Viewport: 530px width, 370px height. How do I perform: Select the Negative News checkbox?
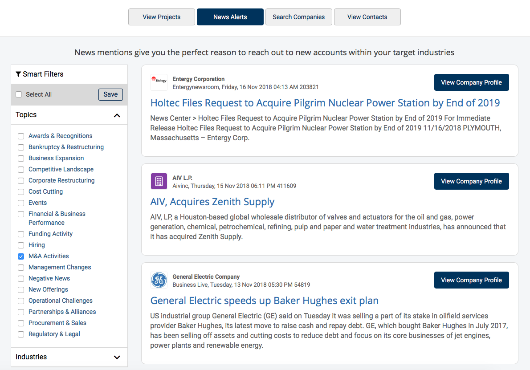click(x=21, y=279)
